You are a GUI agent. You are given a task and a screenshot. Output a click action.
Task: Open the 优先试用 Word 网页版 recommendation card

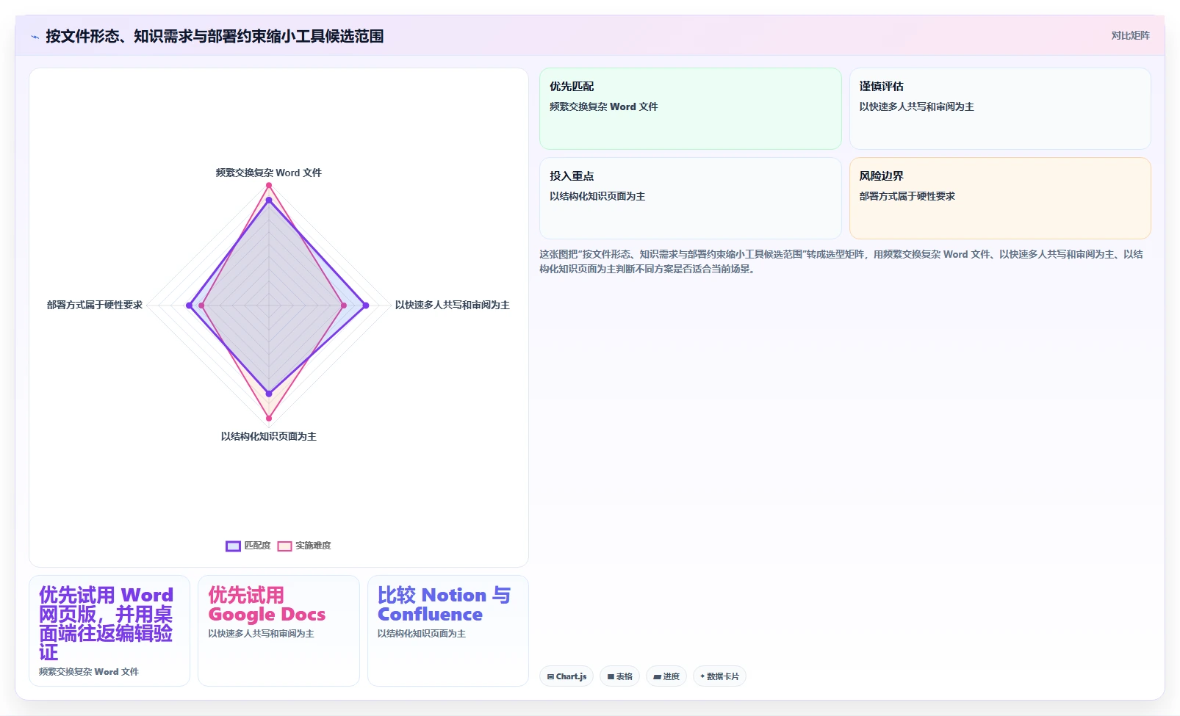pyautogui.click(x=109, y=631)
